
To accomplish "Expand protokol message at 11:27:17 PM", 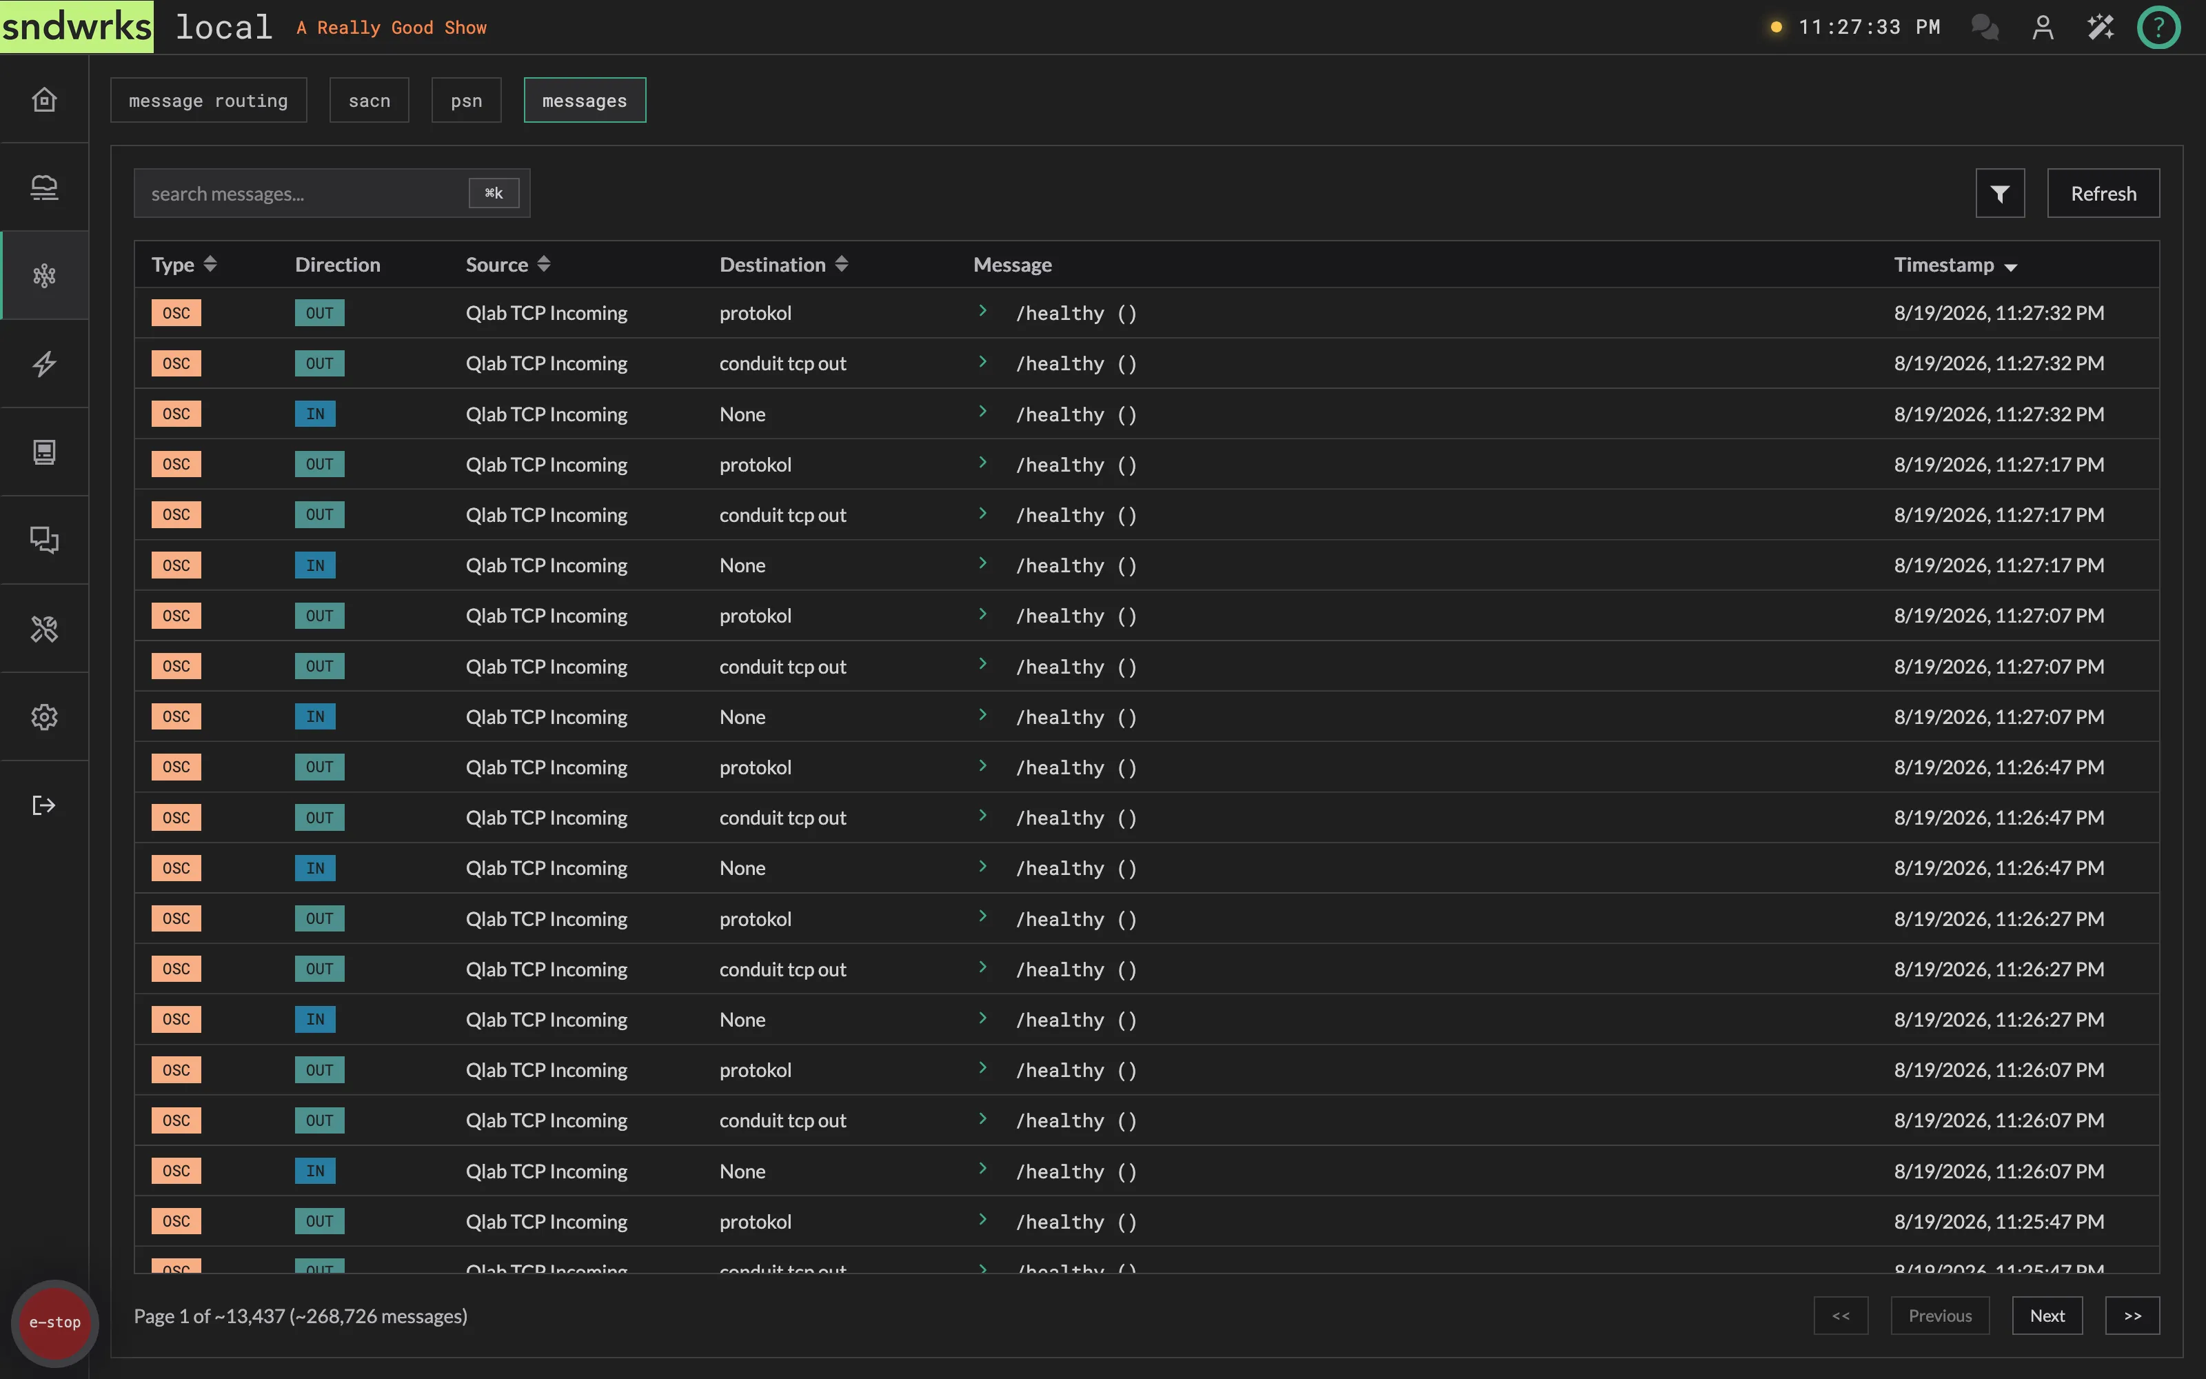I will click(982, 463).
